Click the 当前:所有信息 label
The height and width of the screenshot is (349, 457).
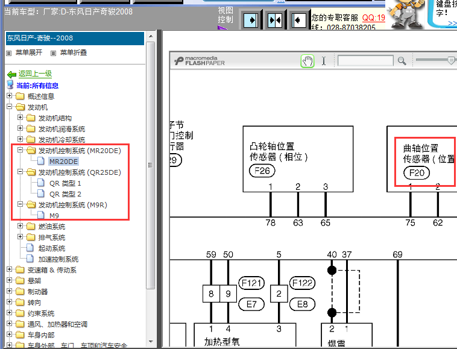point(37,86)
